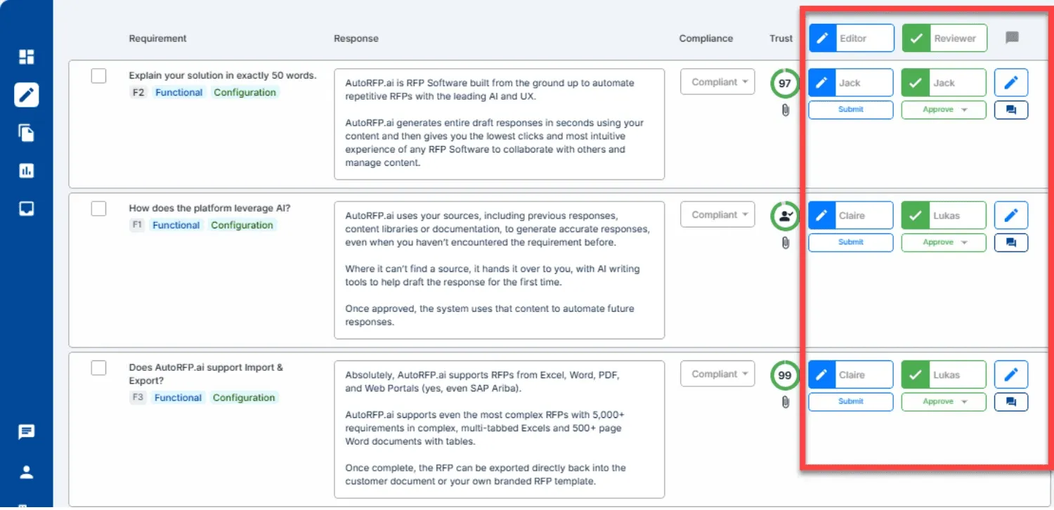Click pencil edit button in '50 words' row
1054x510 pixels.
[x=1011, y=83]
